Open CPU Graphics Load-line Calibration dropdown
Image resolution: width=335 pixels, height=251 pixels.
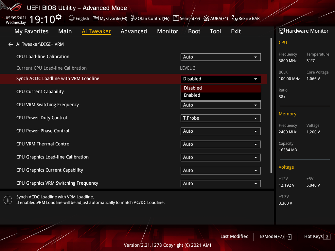(221, 157)
